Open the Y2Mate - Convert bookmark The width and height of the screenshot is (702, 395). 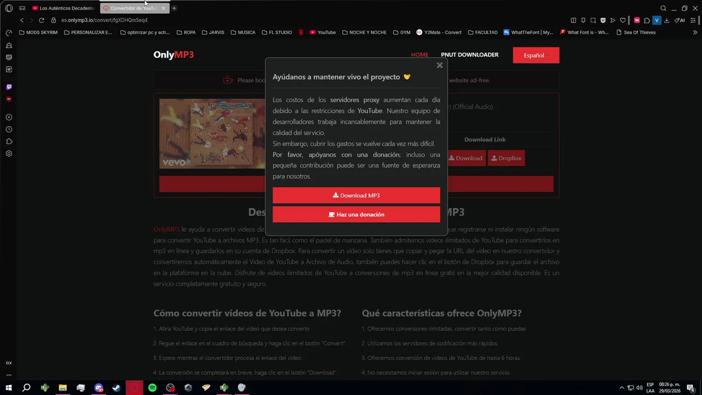click(439, 32)
